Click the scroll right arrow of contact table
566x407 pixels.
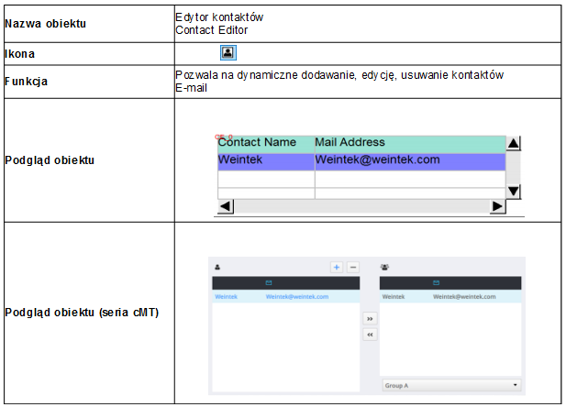[x=497, y=206]
